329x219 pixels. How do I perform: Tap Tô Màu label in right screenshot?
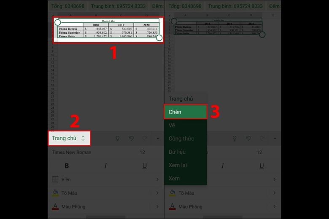(x=186, y=193)
